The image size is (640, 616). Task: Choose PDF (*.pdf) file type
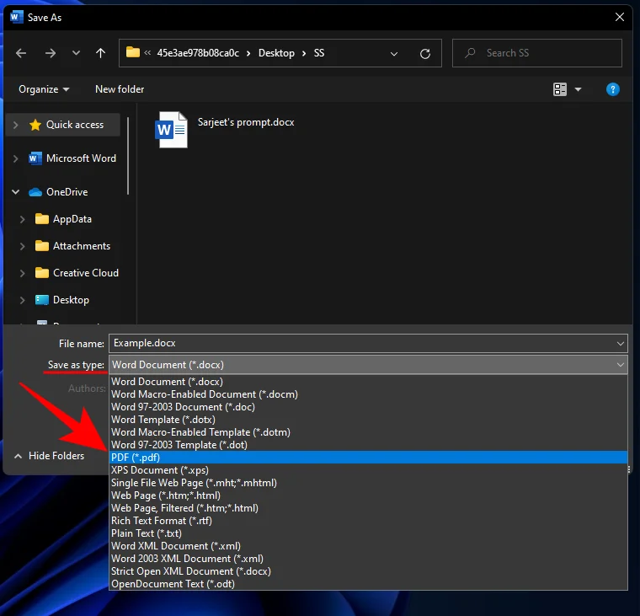368,458
